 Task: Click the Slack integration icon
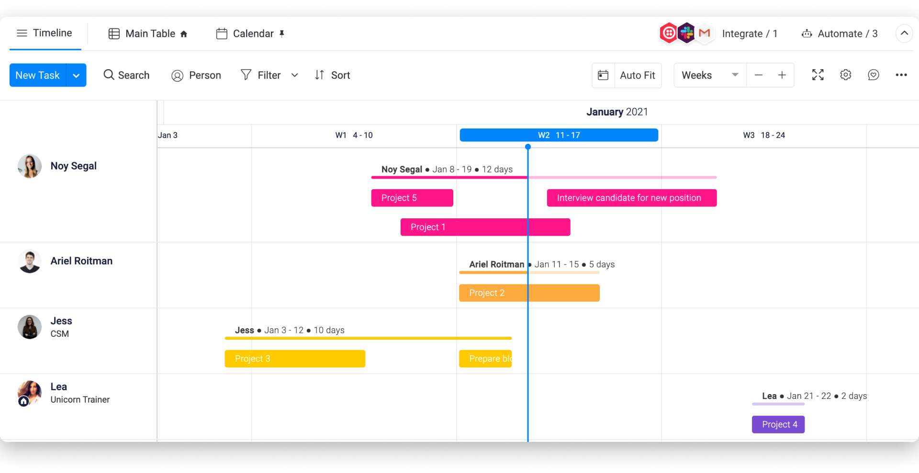[687, 33]
